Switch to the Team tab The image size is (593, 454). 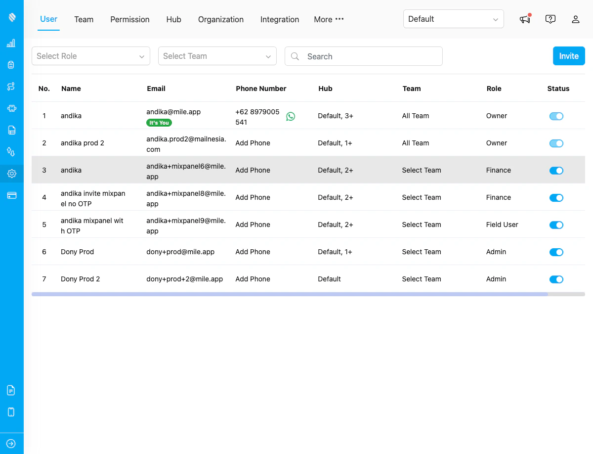[x=84, y=19]
